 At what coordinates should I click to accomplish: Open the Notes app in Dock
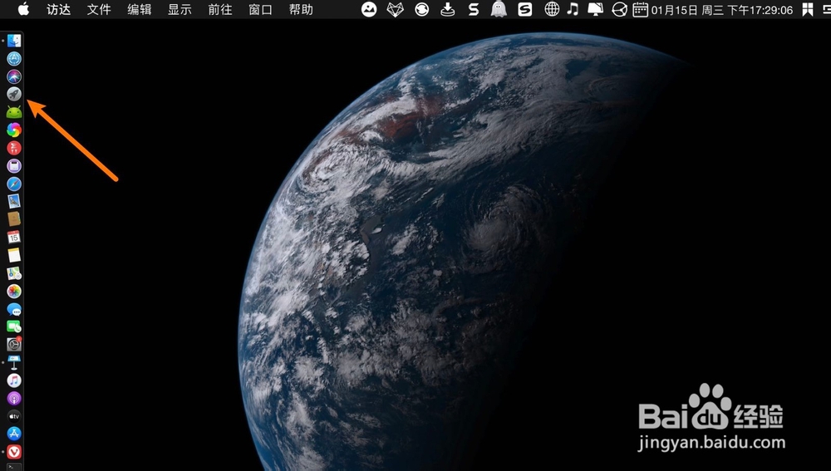pyautogui.click(x=14, y=255)
